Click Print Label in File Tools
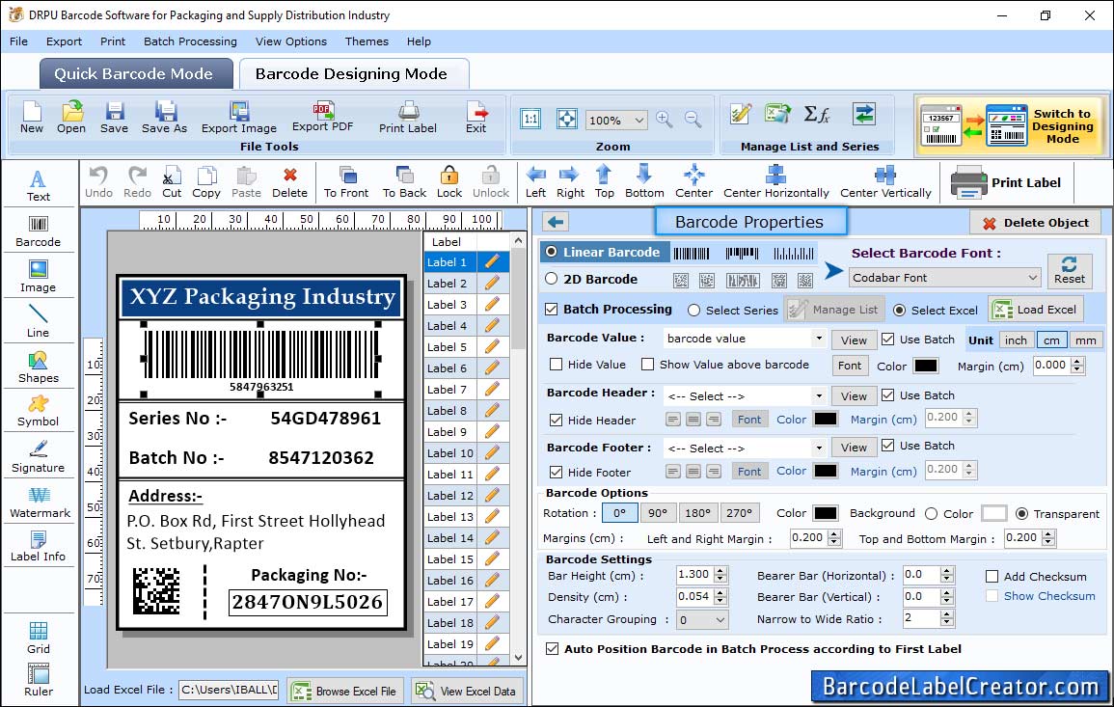 point(408,118)
